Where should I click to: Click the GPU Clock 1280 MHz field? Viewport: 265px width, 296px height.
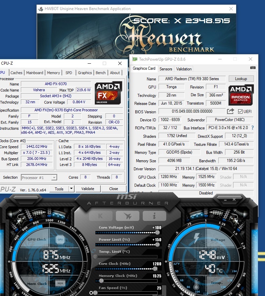click(x=169, y=177)
